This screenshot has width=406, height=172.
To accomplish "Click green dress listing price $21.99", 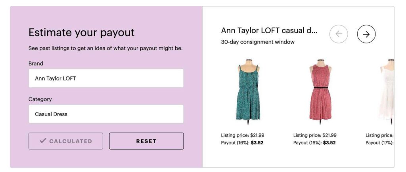I will click(x=257, y=135).
